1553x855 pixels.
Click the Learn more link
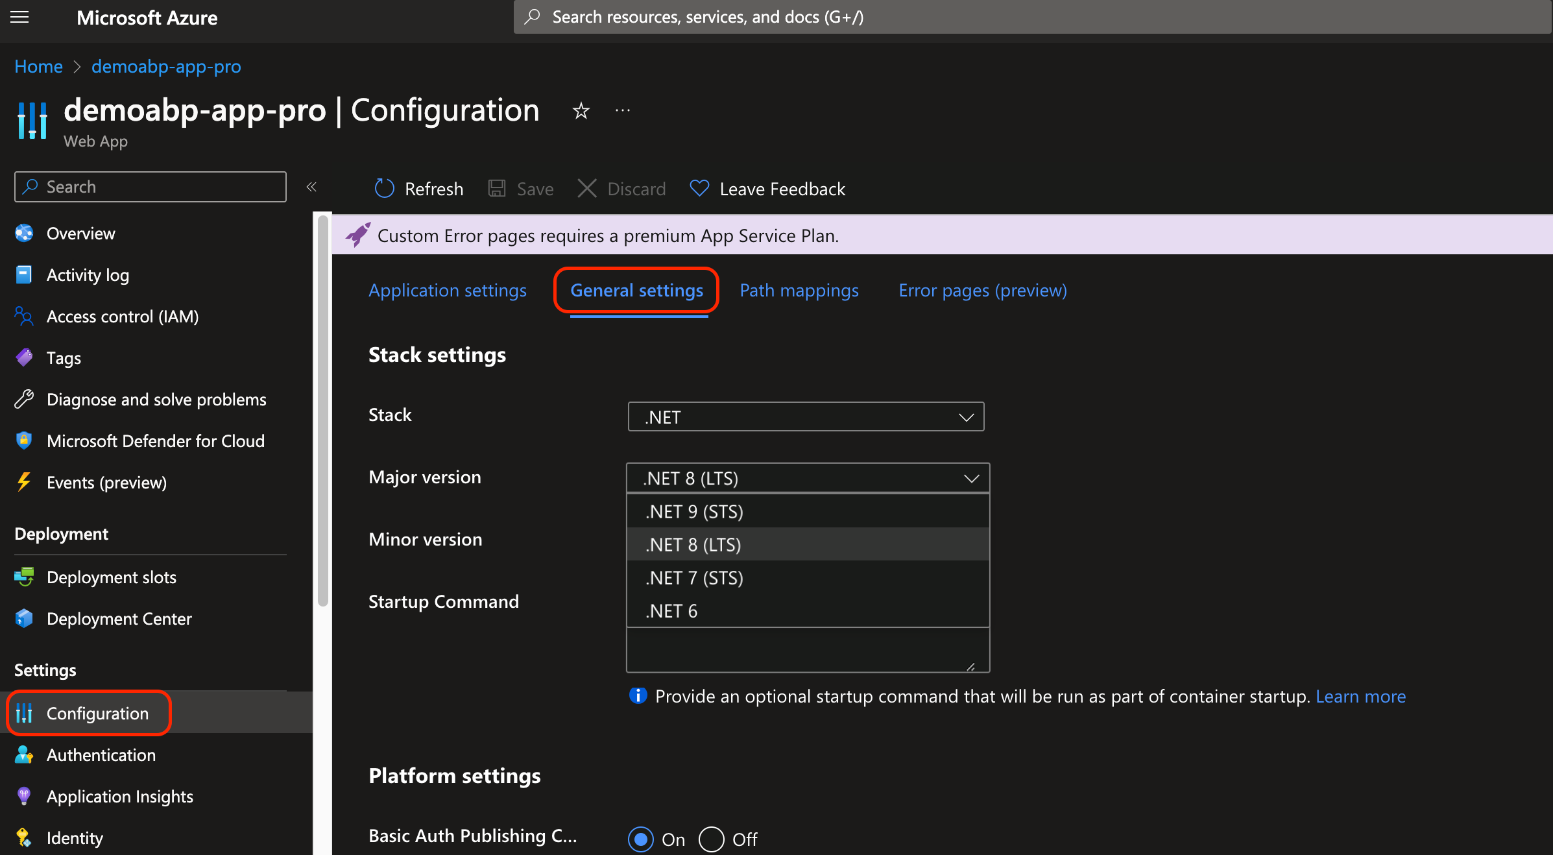pyautogui.click(x=1360, y=697)
